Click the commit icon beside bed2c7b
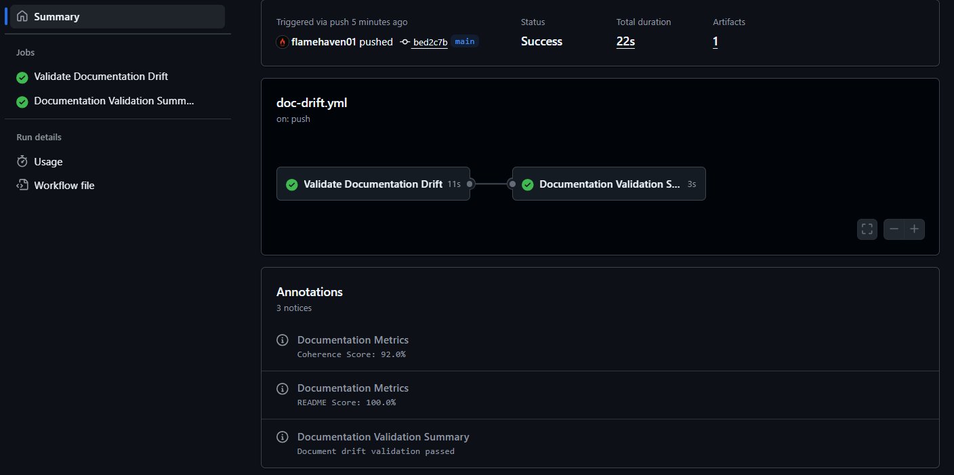954x475 pixels. click(x=405, y=42)
